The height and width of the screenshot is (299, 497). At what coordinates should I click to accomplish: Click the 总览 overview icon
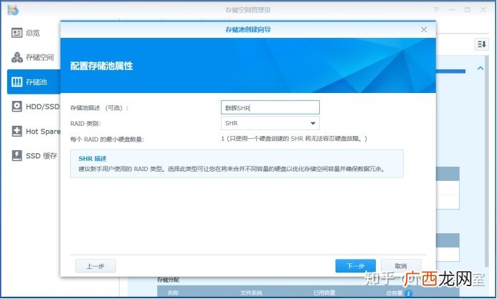click(16, 33)
